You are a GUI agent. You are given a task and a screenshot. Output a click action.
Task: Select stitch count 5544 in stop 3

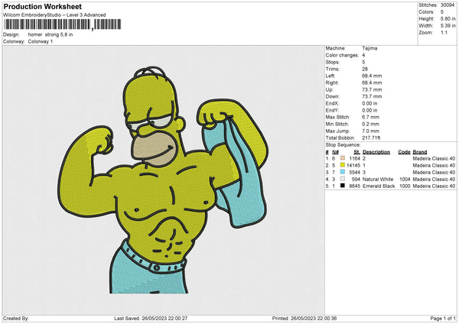(354, 172)
